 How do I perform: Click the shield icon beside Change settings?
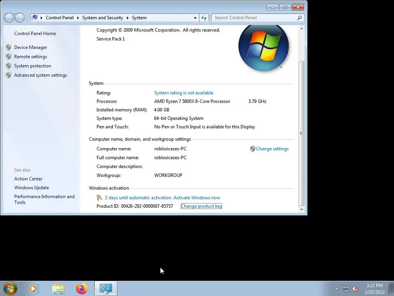252,149
